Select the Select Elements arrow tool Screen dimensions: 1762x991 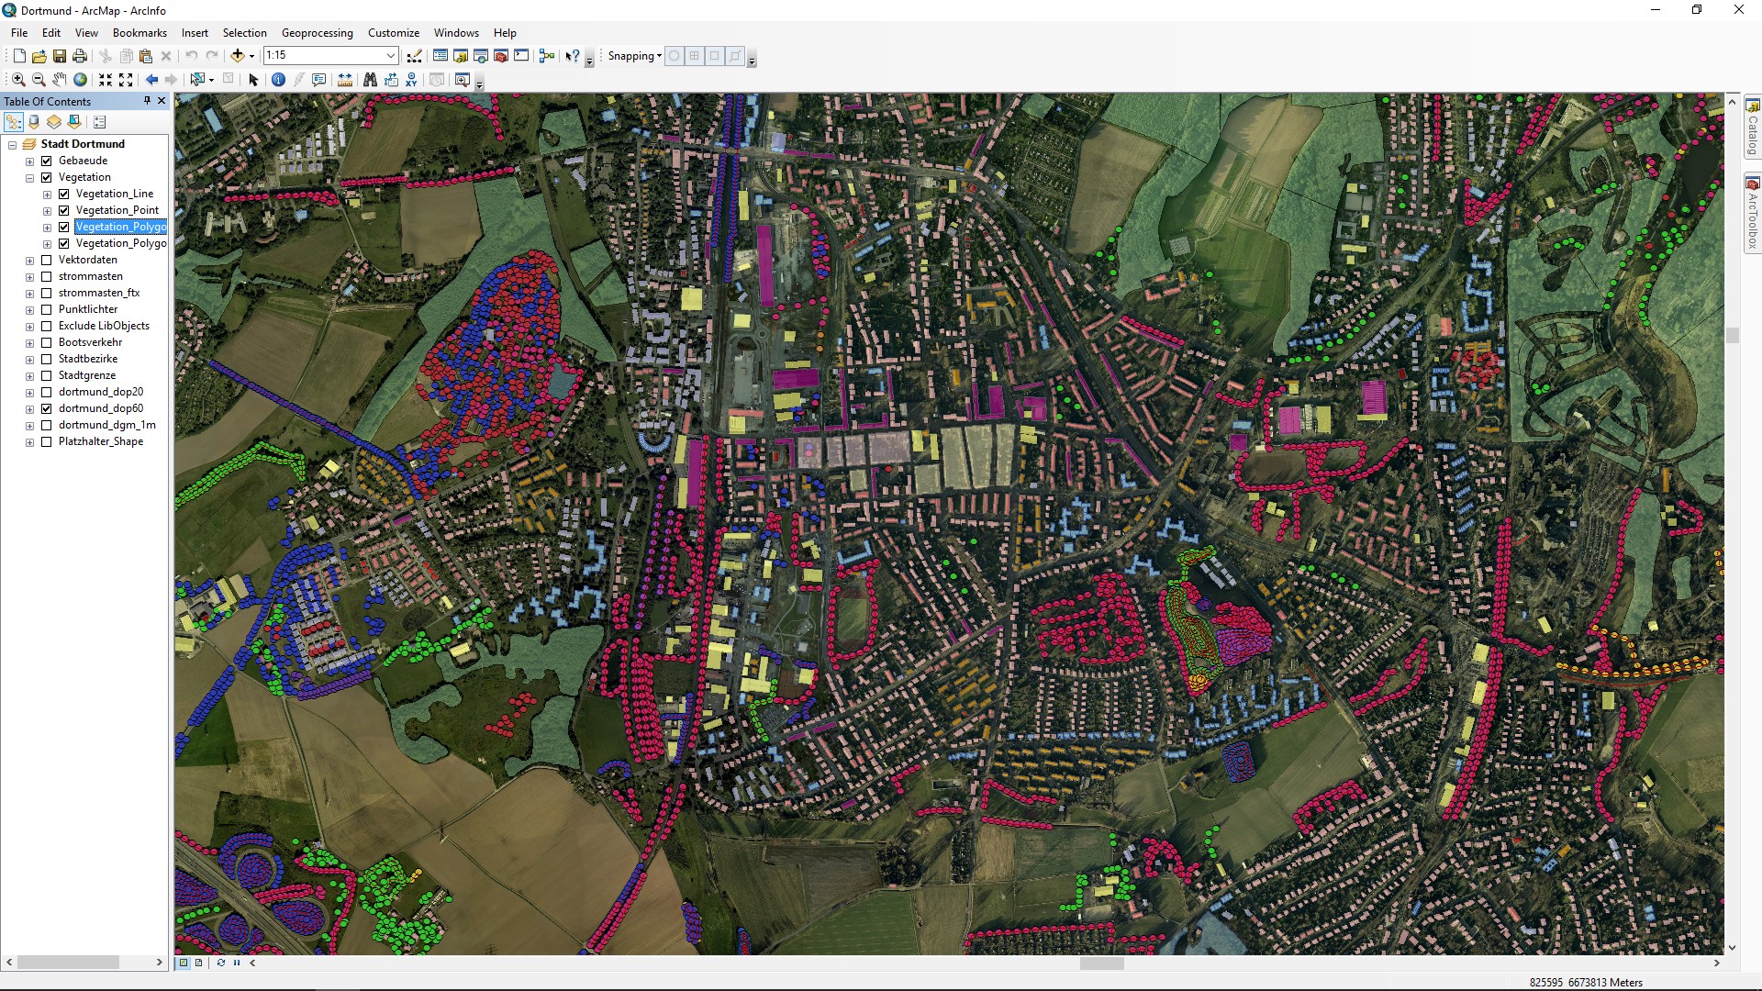[x=254, y=80]
